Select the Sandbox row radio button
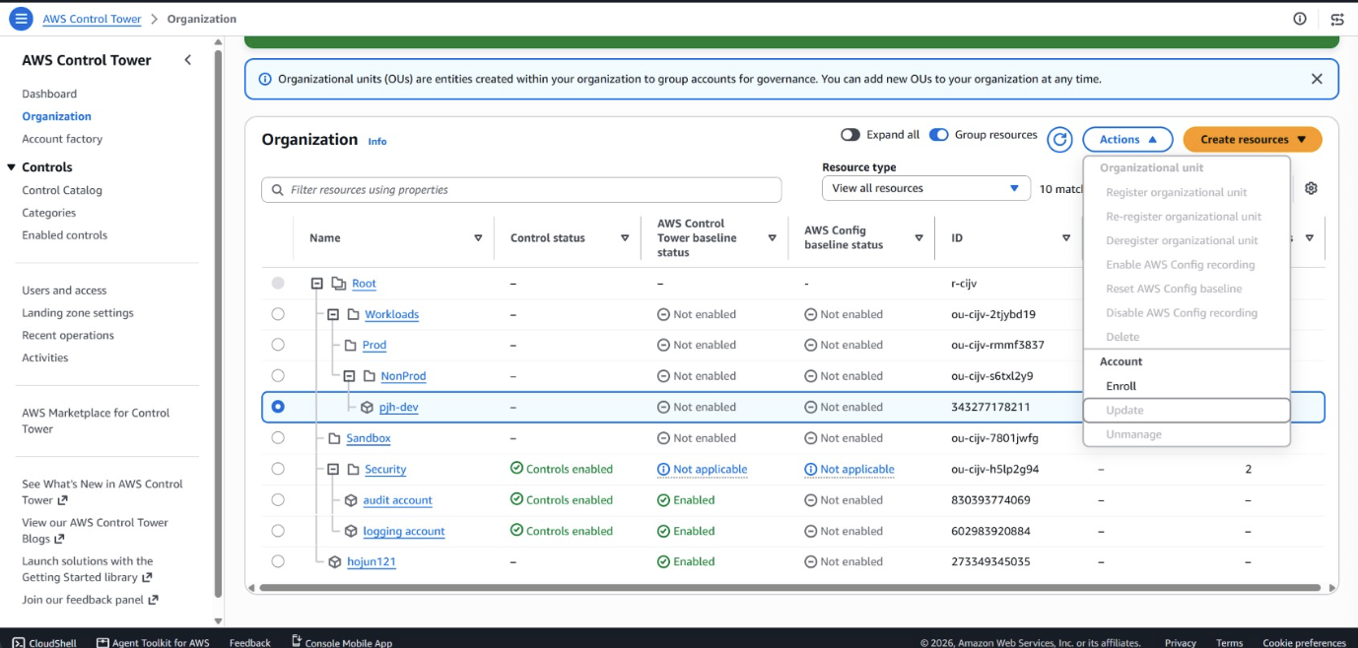1358x648 pixels. pos(278,438)
